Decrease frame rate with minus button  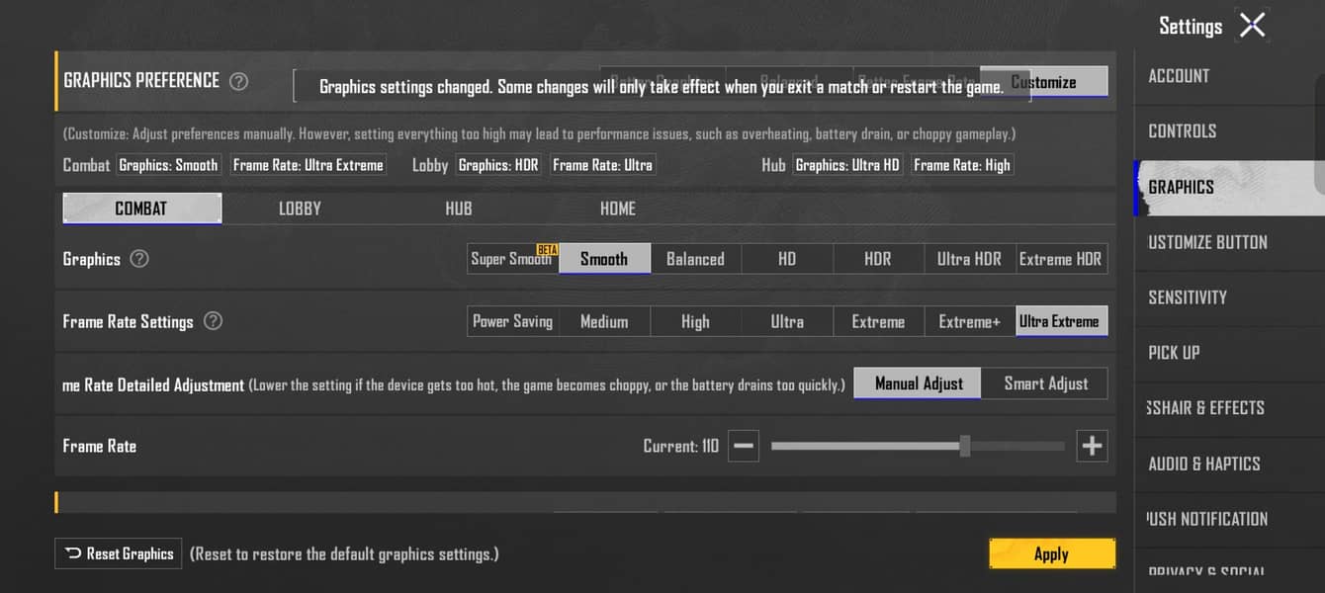[x=744, y=447]
